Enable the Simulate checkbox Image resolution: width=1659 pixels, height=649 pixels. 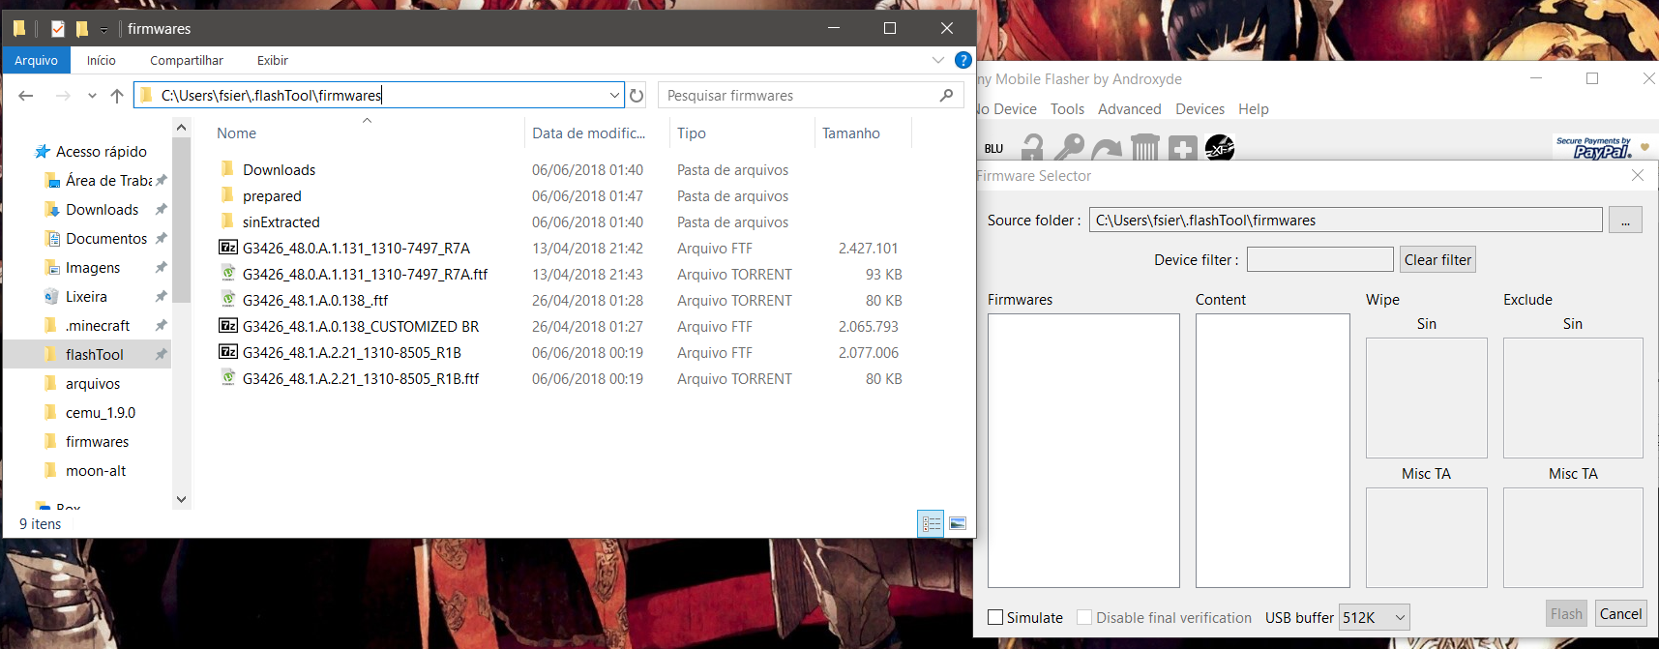[x=995, y=617]
